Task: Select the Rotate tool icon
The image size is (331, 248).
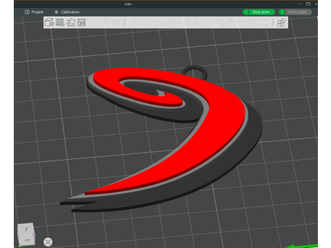Action: (144, 23)
